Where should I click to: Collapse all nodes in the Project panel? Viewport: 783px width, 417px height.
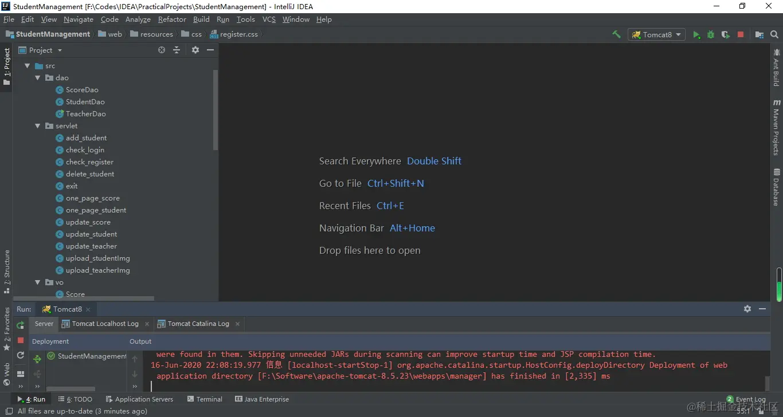(x=177, y=50)
